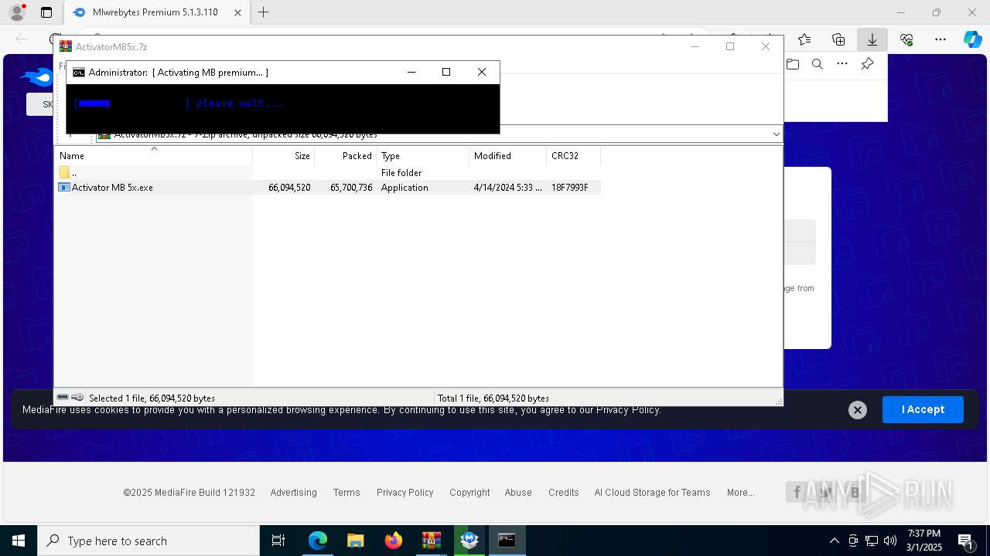Open Privacy Policy footer link
Screen dimensions: 990x556
pos(405,493)
